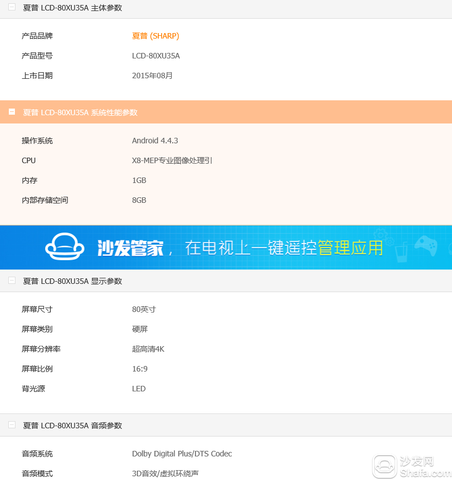Click the 操作系统 label

(x=38, y=141)
